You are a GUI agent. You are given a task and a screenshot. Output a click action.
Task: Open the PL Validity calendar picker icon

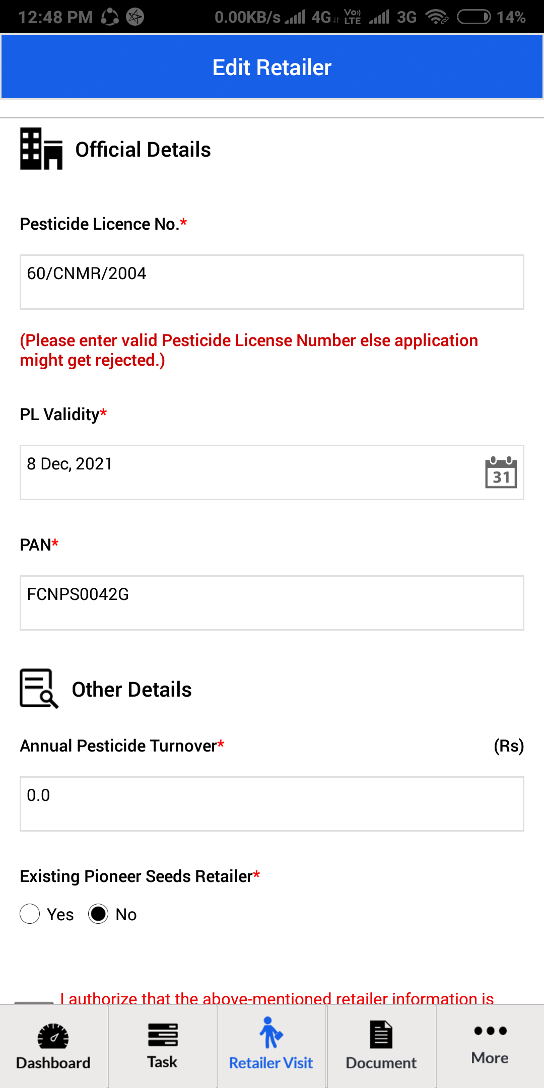[x=501, y=472]
